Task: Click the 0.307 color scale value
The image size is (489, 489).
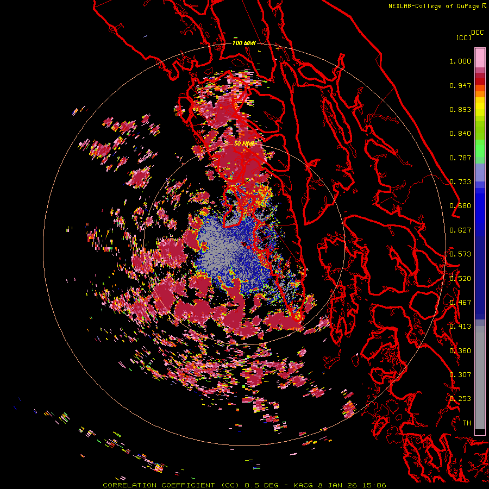Action: 460,375
